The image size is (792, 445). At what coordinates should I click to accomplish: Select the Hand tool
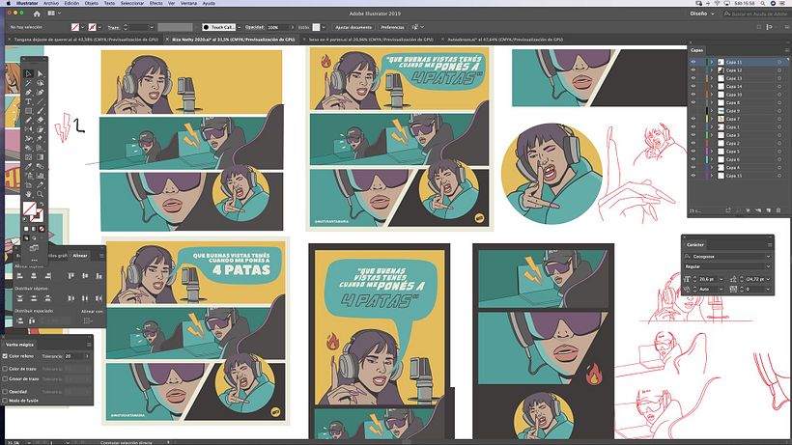28,194
